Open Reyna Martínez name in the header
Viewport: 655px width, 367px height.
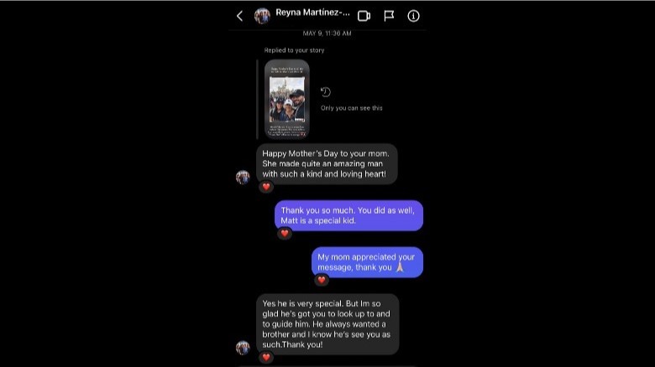(312, 13)
